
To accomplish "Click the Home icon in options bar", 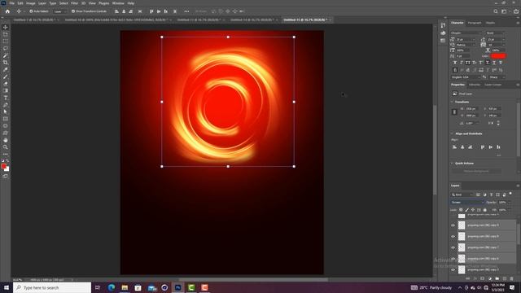I will point(7,11).
